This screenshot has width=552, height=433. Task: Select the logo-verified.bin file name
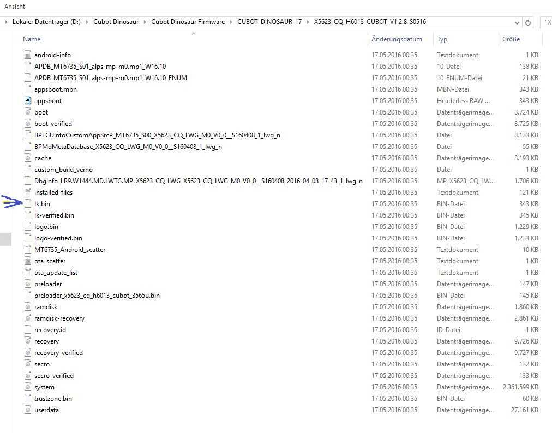(58, 238)
